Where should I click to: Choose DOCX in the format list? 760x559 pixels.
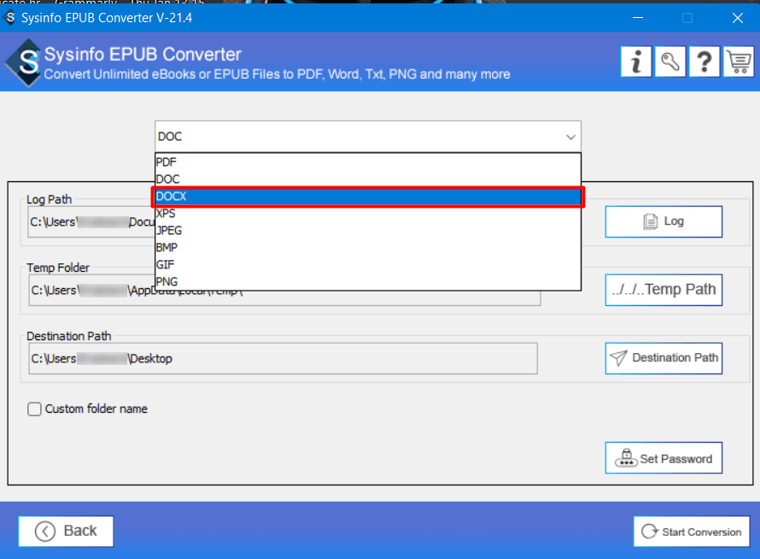[x=368, y=197]
